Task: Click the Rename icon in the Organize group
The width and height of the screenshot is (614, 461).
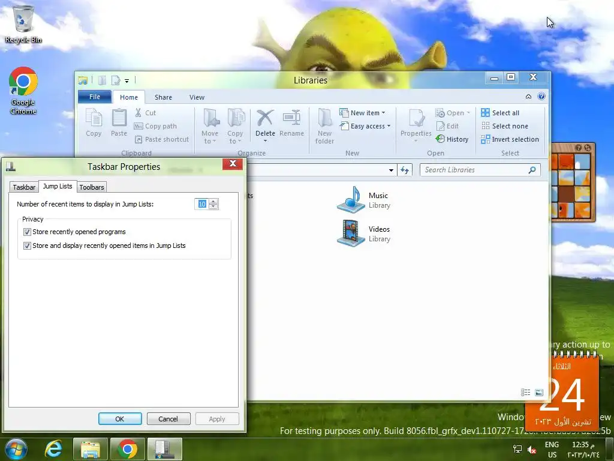Action: pyautogui.click(x=292, y=122)
